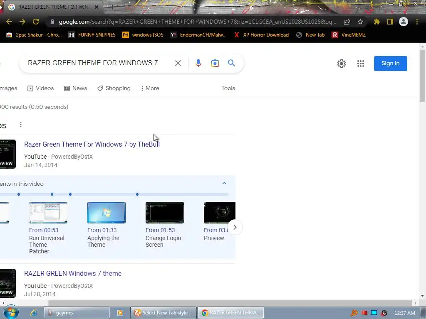This screenshot has height=319, width=426.
Task: Open Run Universal Theme Patcher thumbnail
Action: tap(48, 213)
